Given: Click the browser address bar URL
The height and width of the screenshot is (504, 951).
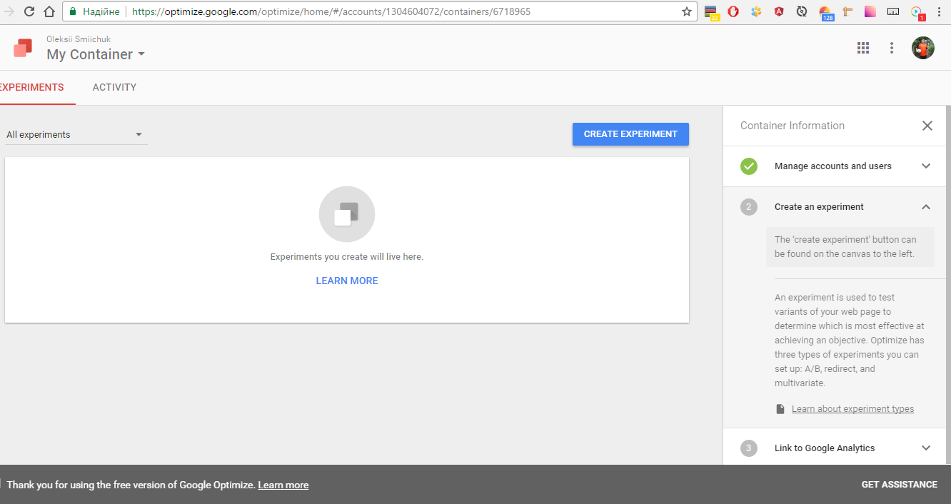Looking at the screenshot, I should pyautogui.click(x=331, y=11).
